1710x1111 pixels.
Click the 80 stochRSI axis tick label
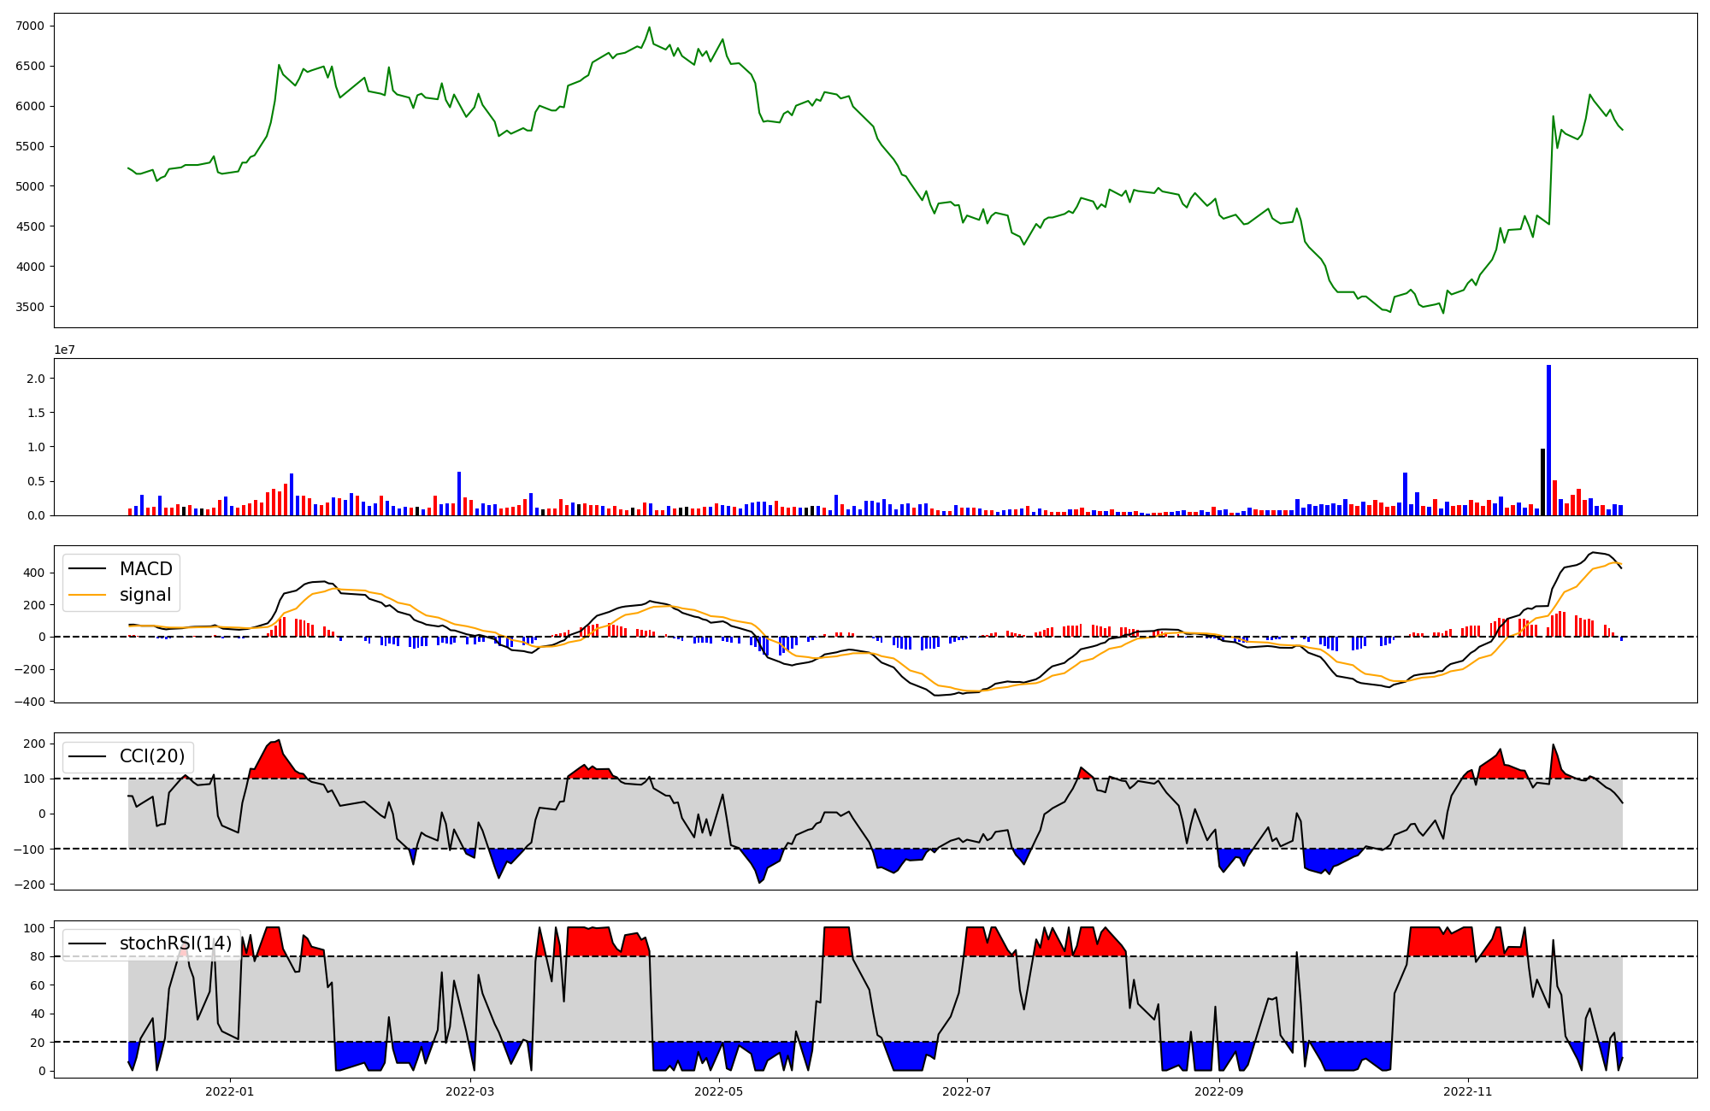pyautogui.click(x=37, y=957)
